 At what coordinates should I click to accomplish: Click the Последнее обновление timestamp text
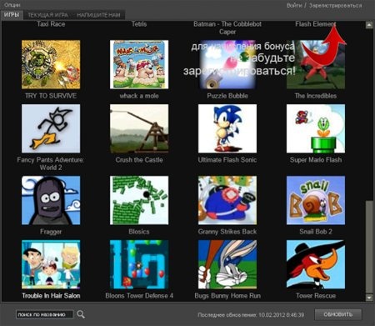click(251, 315)
